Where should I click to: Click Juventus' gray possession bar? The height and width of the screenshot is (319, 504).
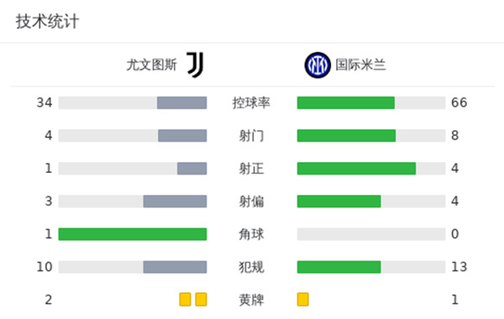click(182, 102)
